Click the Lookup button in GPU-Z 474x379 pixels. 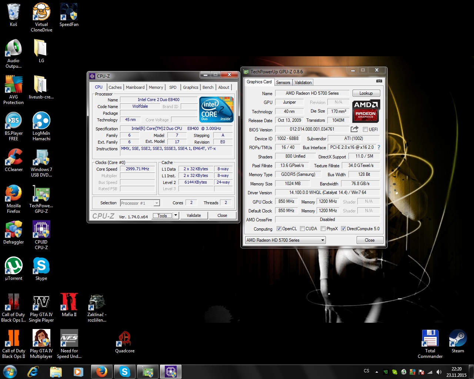tap(366, 93)
